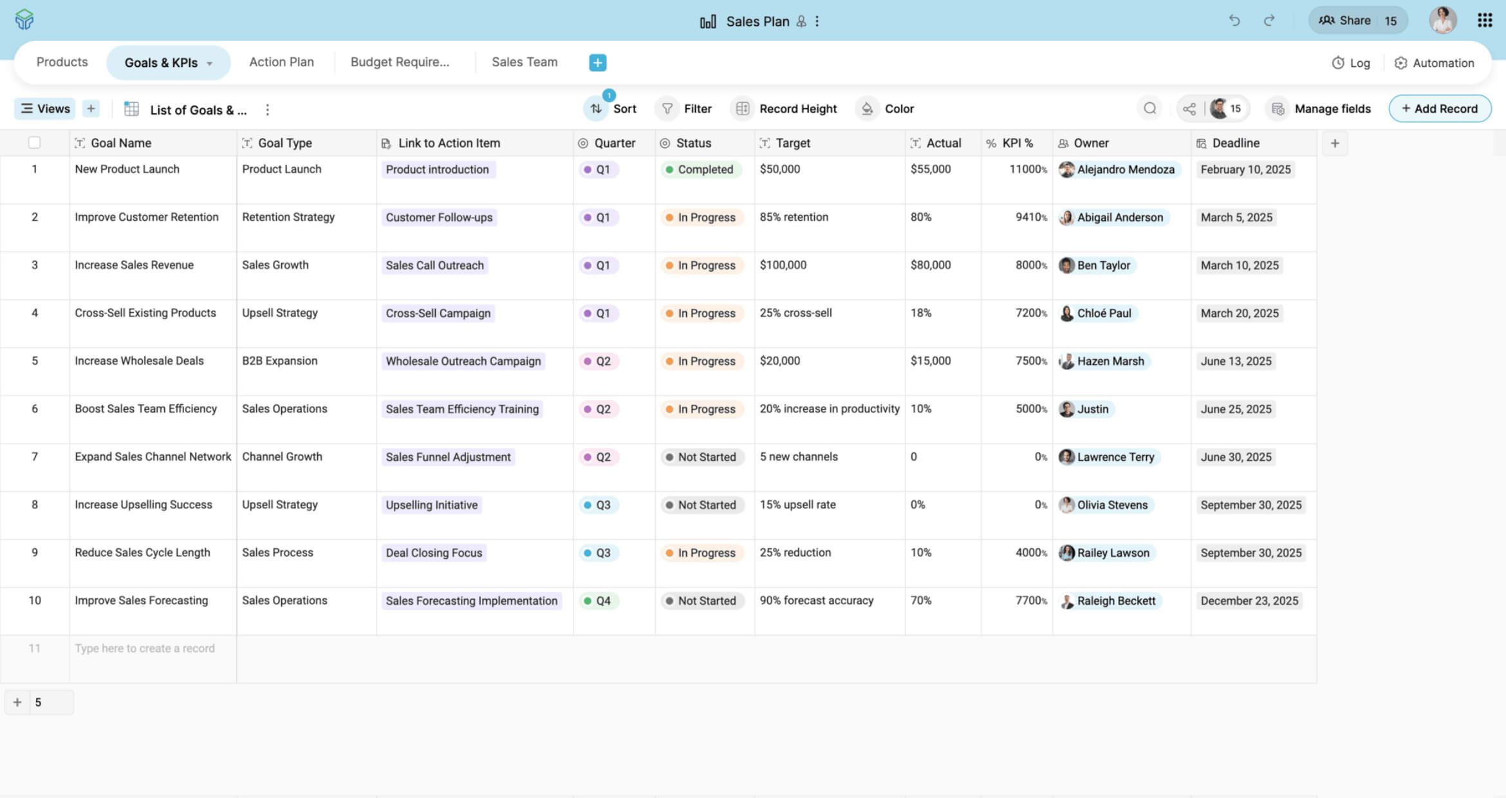Click Type here to create a record field
Image resolution: width=1506 pixels, height=798 pixels.
tap(145, 649)
